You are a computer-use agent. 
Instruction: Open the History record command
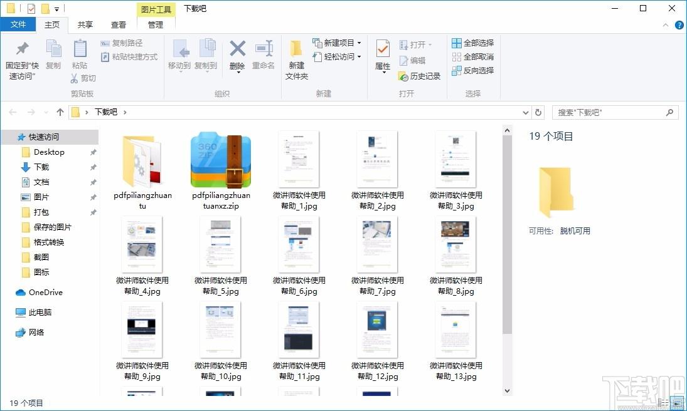point(419,76)
